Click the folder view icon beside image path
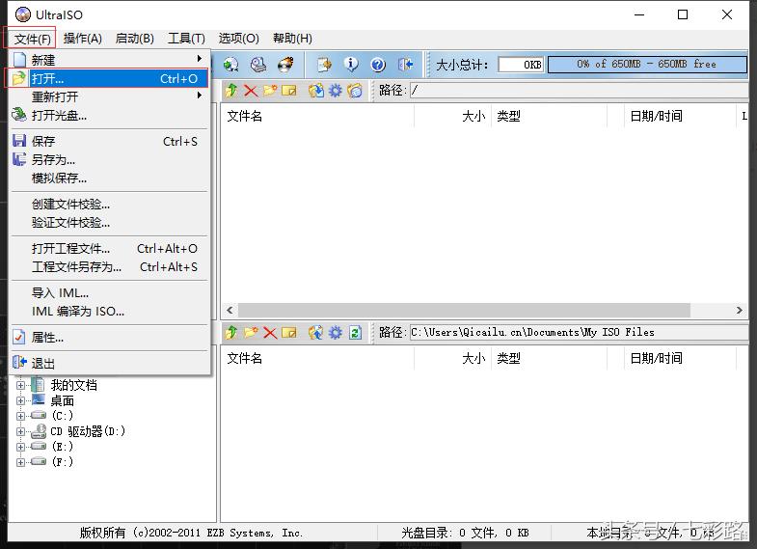The height and width of the screenshot is (549, 757). [x=355, y=91]
